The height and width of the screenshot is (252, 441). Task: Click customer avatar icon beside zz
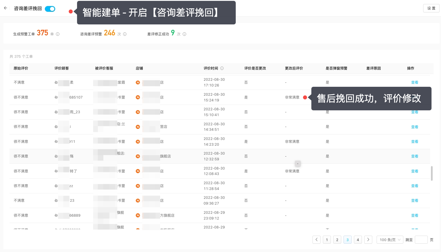[56, 186]
